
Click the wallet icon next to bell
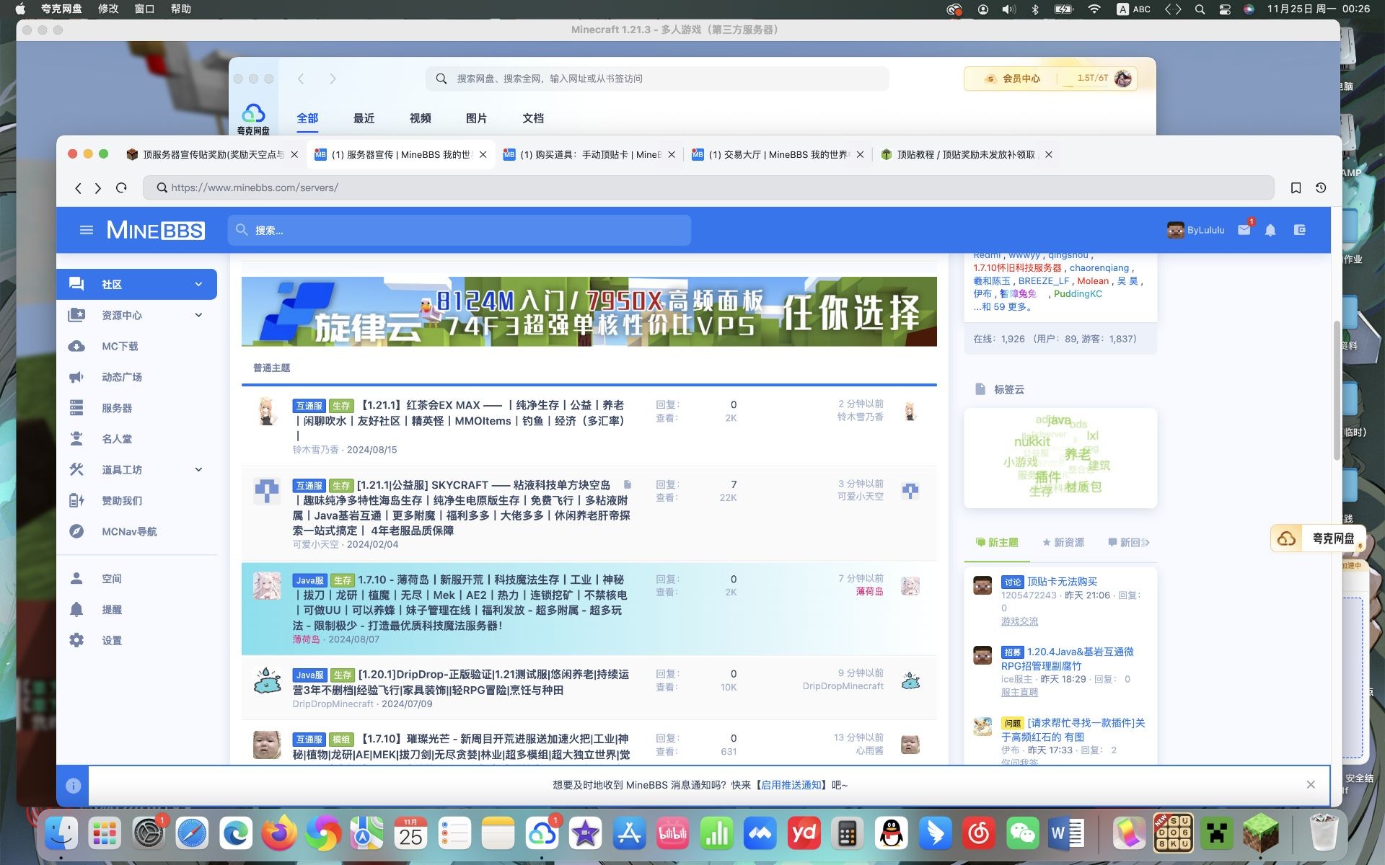click(1300, 230)
